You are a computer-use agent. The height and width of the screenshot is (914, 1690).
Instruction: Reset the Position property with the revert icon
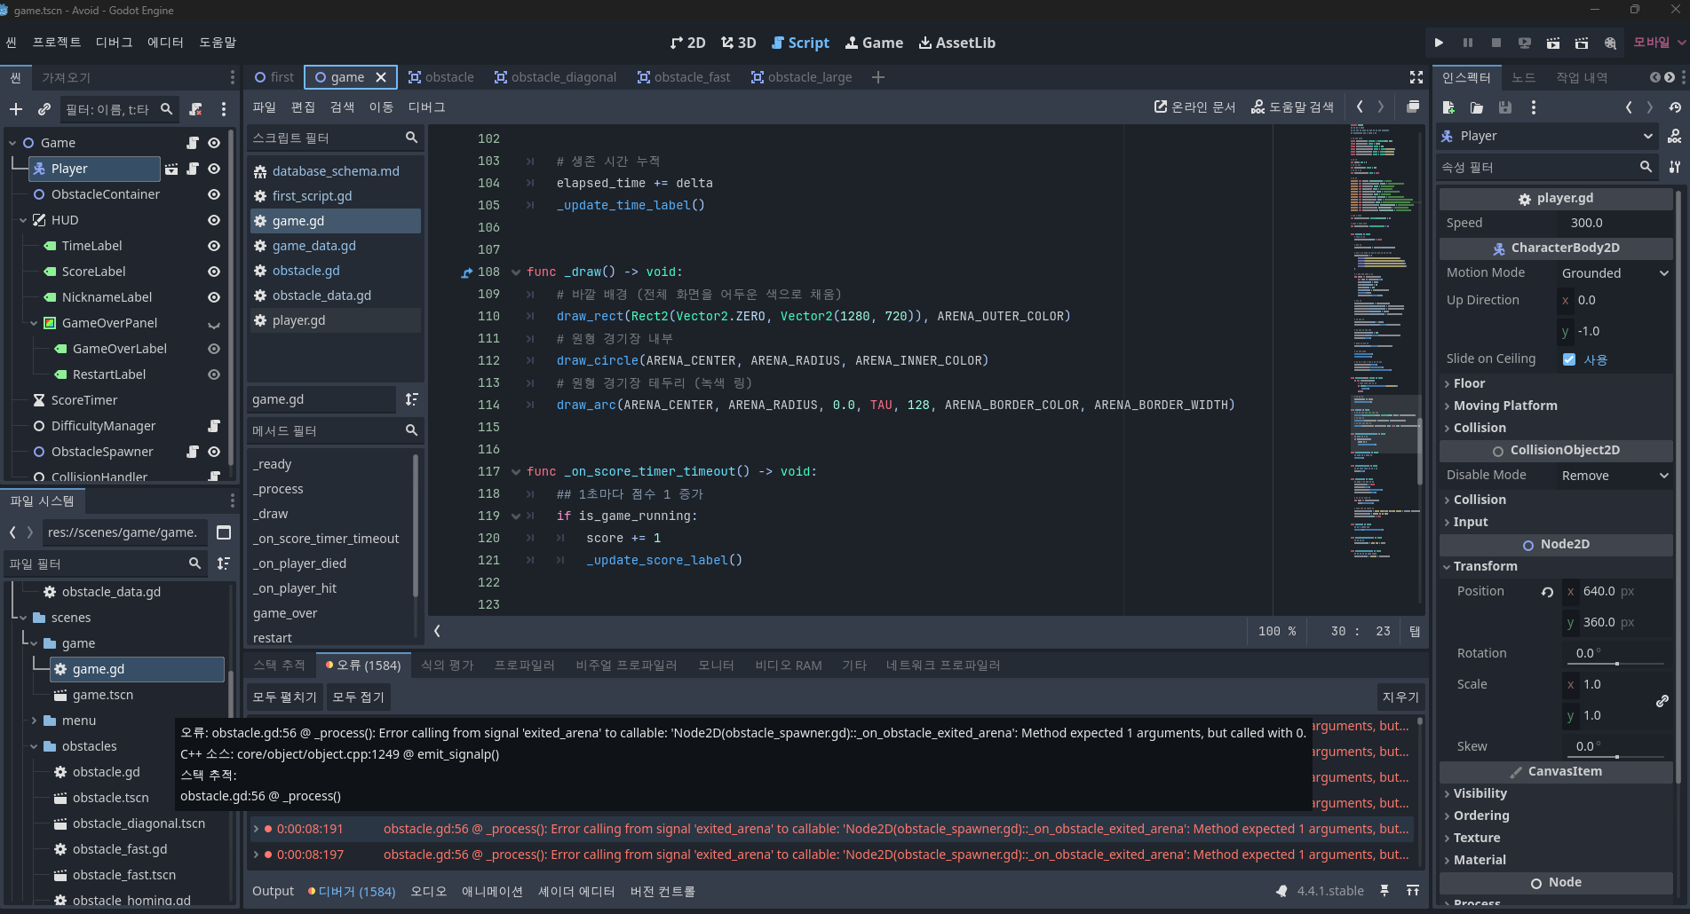click(x=1546, y=591)
